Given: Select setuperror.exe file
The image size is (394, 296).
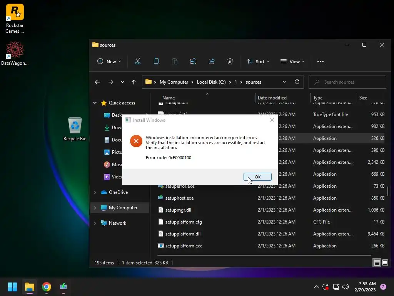Looking at the screenshot, I should (x=180, y=186).
